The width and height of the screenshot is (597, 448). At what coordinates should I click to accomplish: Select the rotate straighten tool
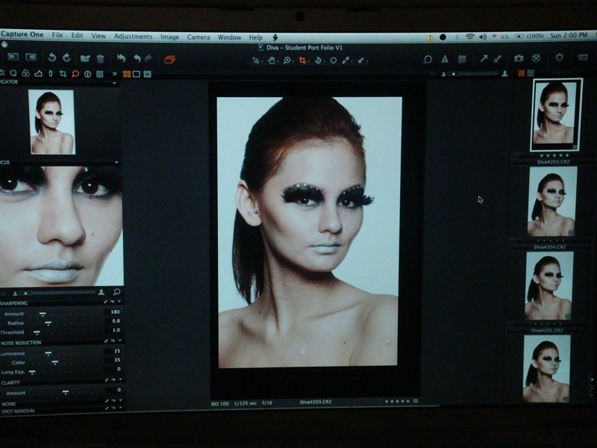tap(318, 60)
